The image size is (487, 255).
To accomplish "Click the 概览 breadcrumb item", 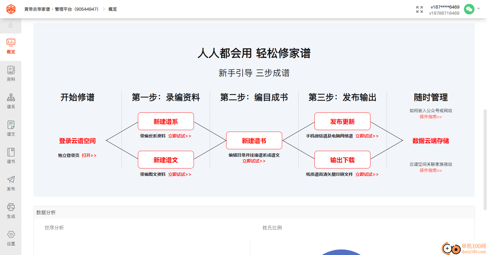I will click(x=113, y=9).
